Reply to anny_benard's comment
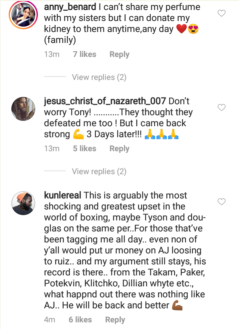This screenshot has width=239, height=329. tap(119, 55)
